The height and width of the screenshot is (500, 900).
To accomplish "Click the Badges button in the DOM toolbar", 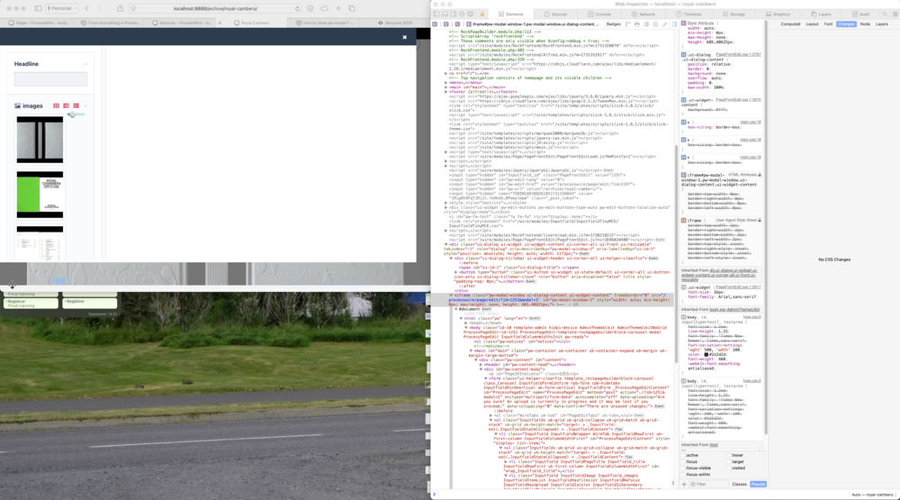I will click(614, 24).
